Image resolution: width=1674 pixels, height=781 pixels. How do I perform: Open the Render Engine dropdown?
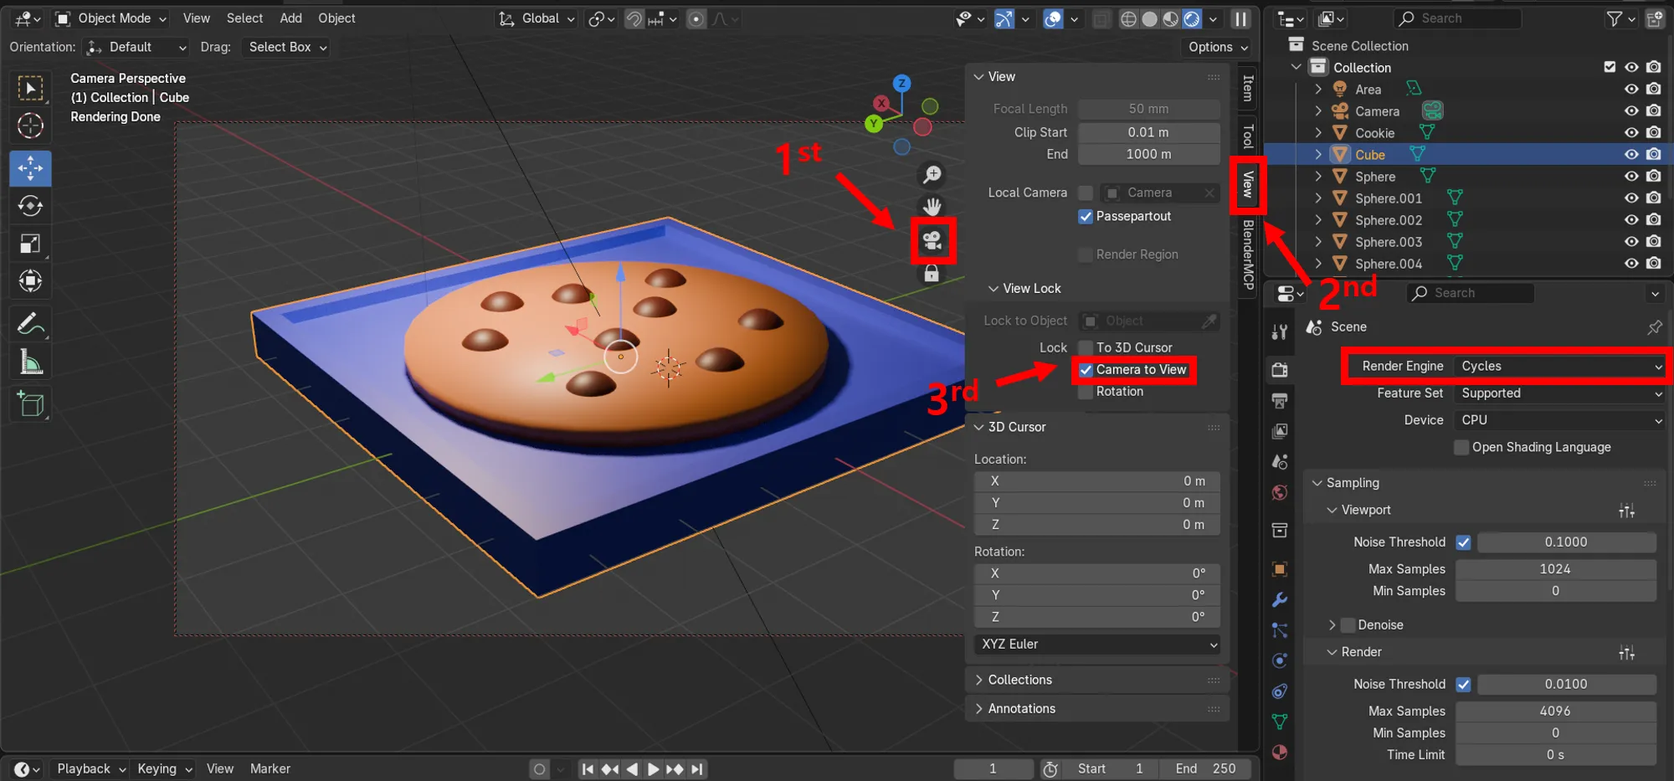pos(1560,367)
